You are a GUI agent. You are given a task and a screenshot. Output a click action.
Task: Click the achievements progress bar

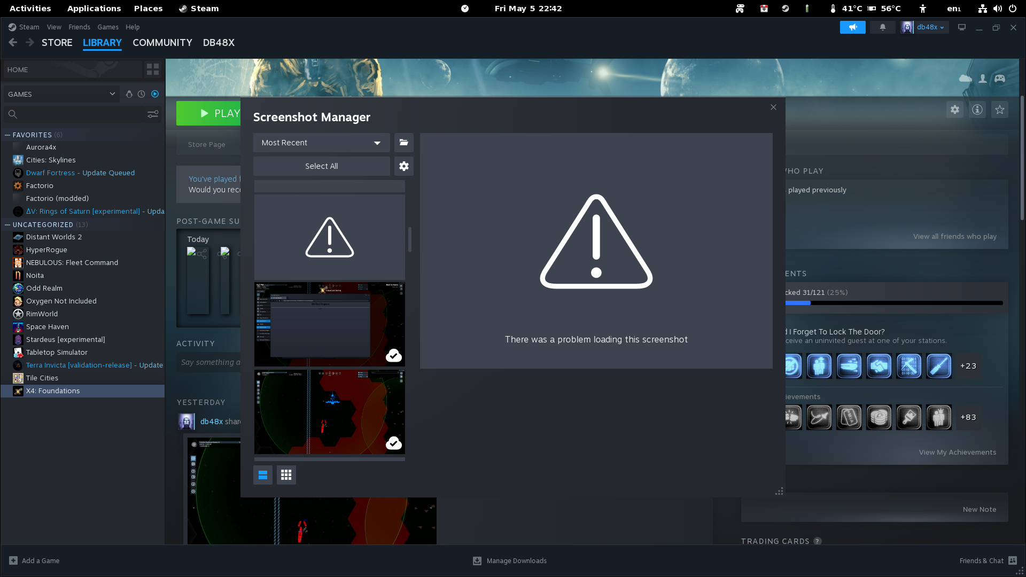pyautogui.click(x=894, y=303)
